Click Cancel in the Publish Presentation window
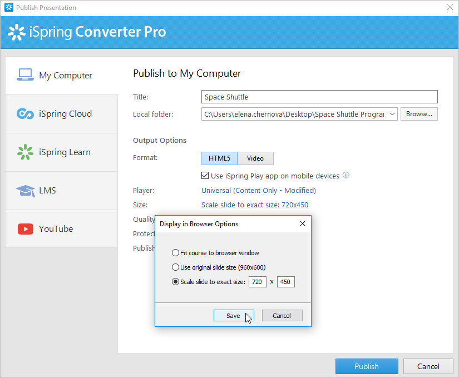 (x=428, y=366)
